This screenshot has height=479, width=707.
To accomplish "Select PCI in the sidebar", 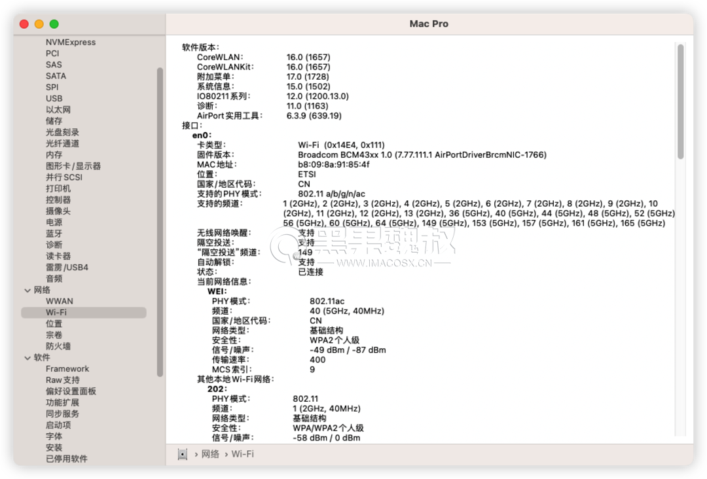I will point(52,54).
